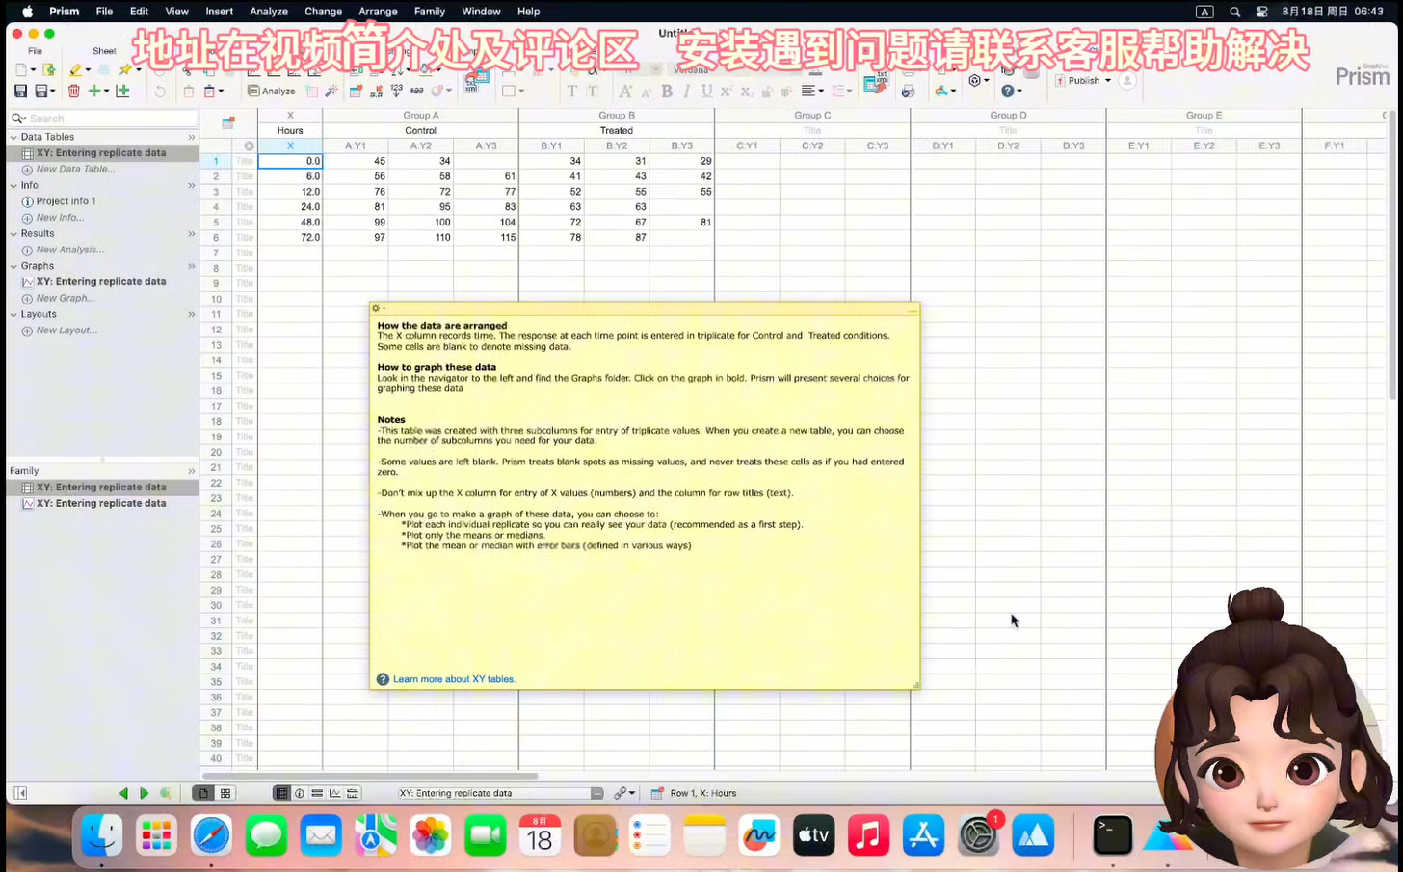Open the Family menu
Image resolution: width=1403 pixels, height=872 pixels.
tap(429, 12)
